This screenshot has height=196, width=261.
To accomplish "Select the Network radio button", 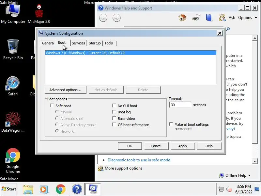I will [x=57, y=131].
